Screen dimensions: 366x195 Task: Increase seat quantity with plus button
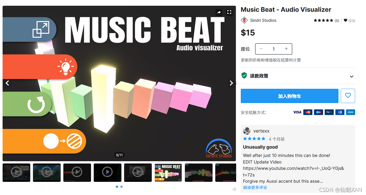pyautogui.click(x=286, y=49)
